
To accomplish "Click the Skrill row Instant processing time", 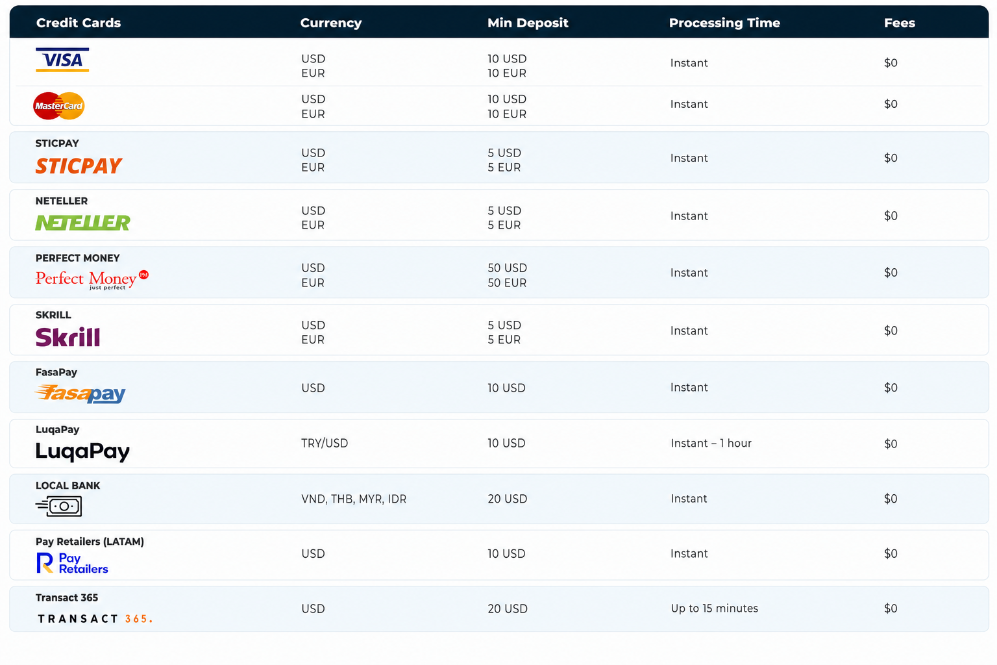I will pyautogui.click(x=689, y=331).
